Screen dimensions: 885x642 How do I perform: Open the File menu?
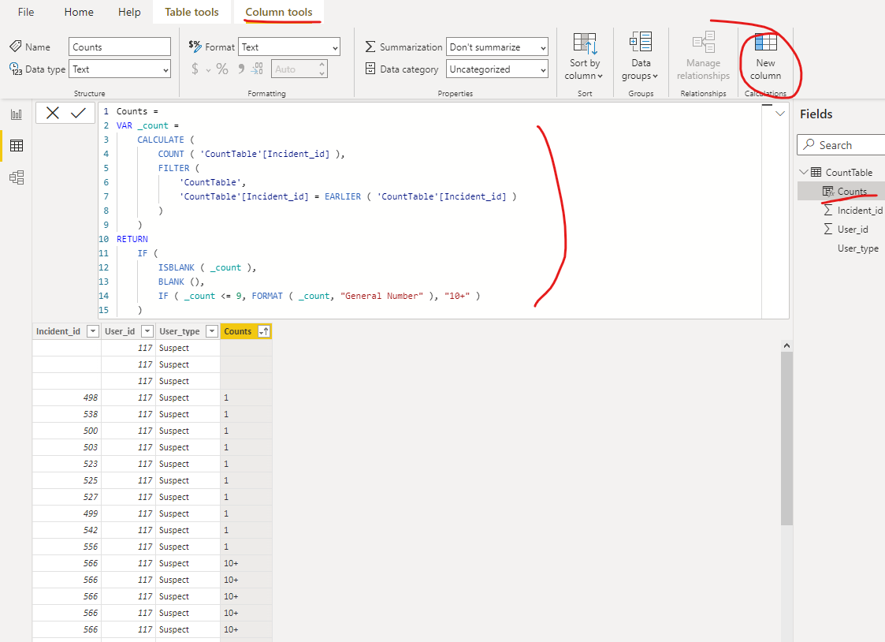point(26,12)
